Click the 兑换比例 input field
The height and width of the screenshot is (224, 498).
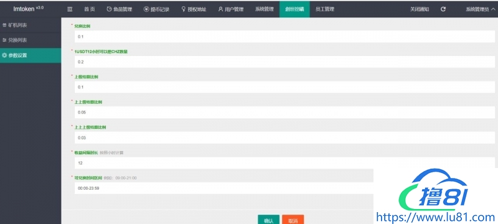(284, 37)
